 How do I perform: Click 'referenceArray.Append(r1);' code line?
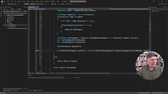tap(69, 46)
